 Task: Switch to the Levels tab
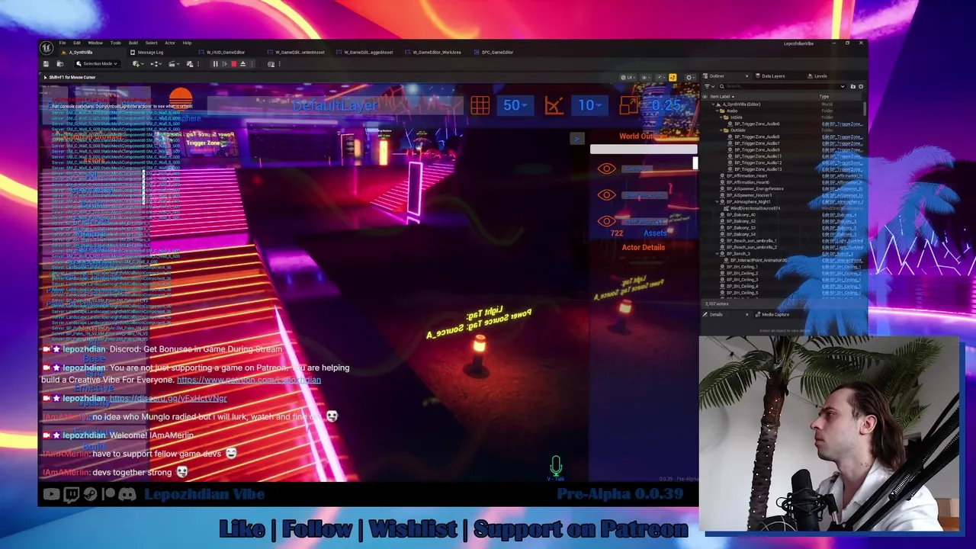[817, 76]
